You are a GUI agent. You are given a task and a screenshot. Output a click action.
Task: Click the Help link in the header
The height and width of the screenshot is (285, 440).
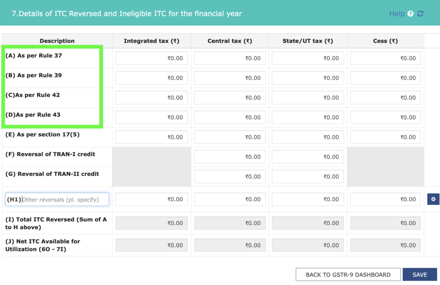click(396, 13)
